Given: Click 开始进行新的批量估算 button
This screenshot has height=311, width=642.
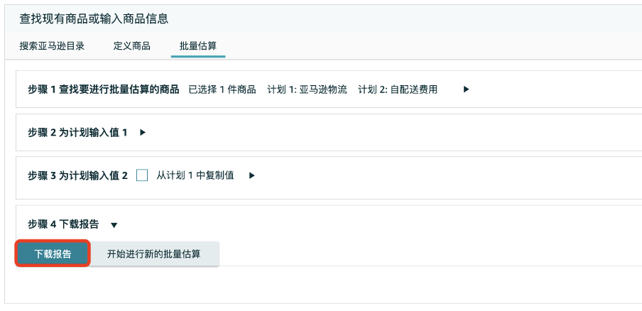Looking at the screenshot, I should coord(154,254).
